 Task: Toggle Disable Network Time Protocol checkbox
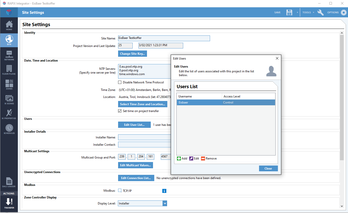point(120,82)
